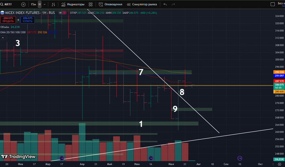Image resolution: width=285 pixels, height=167 pixels.
Task: Open the chart type bars selector
Action: 53,4
